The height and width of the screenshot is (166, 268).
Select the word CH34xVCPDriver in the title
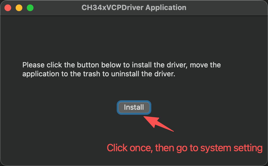pos(112,8)
